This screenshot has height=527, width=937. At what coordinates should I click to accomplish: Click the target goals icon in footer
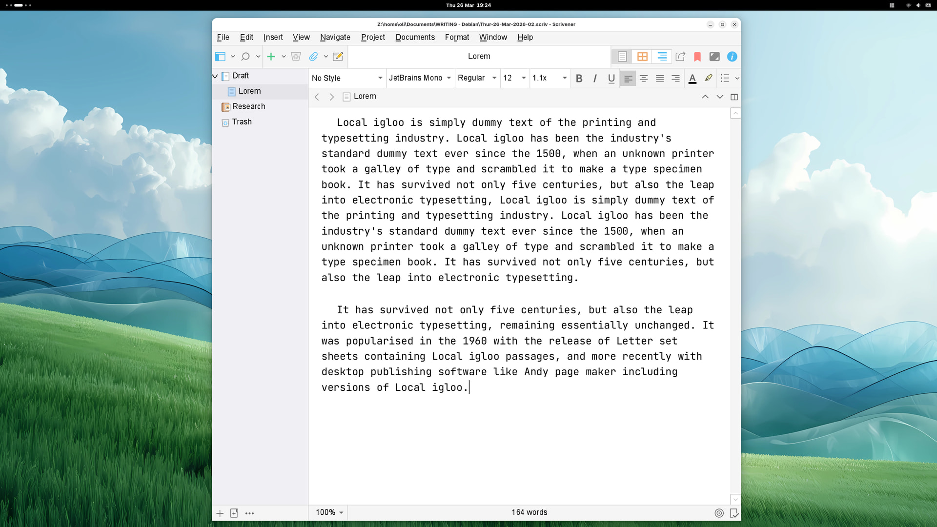point(719,513)
